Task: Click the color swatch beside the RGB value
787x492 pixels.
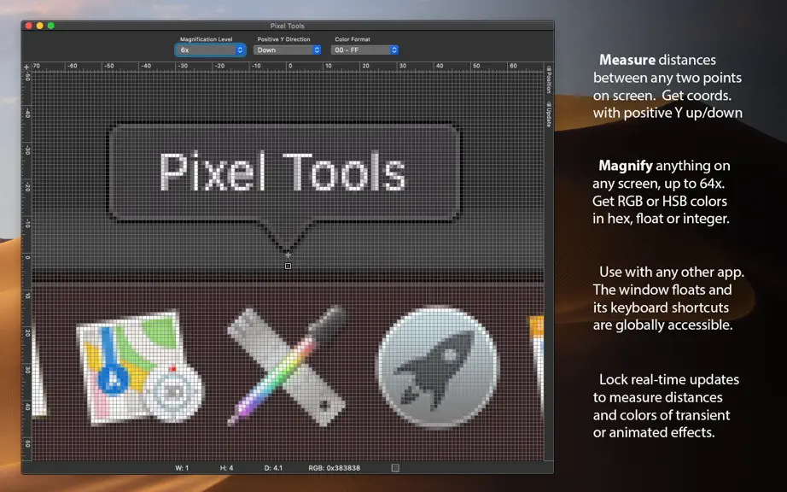Action: coord(395,467)
